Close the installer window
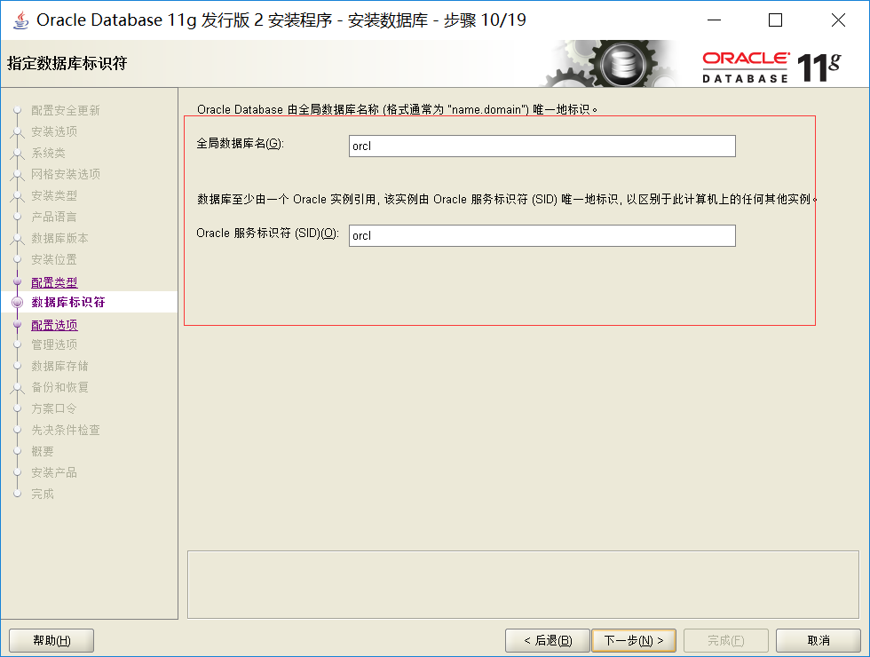Viewport: 870px width, 657px height. pos(838,20)
